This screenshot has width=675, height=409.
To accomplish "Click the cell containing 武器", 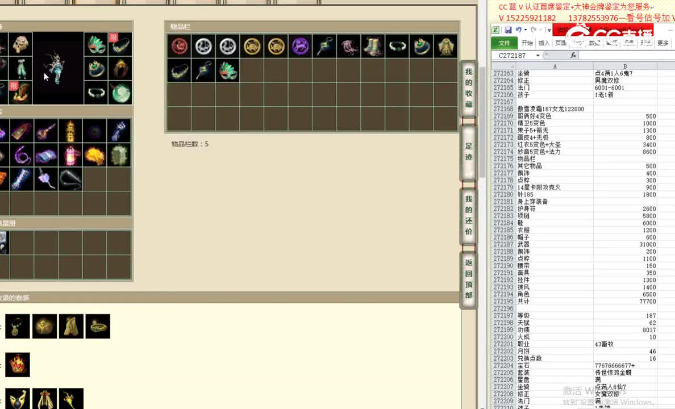I will tap(555, 244).
